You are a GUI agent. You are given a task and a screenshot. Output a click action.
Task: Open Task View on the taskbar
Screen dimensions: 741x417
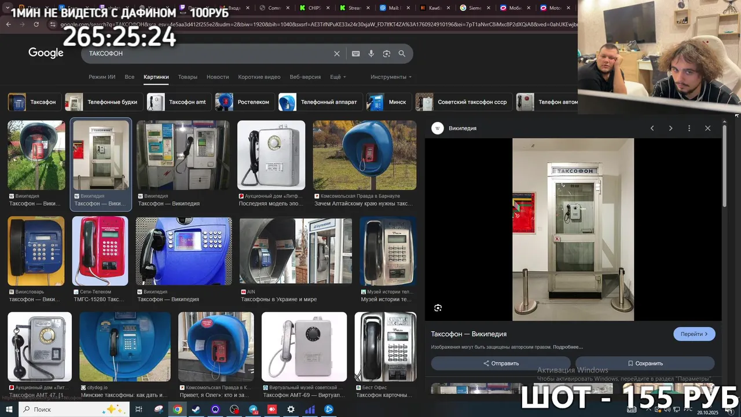click(x=139, y=409)
